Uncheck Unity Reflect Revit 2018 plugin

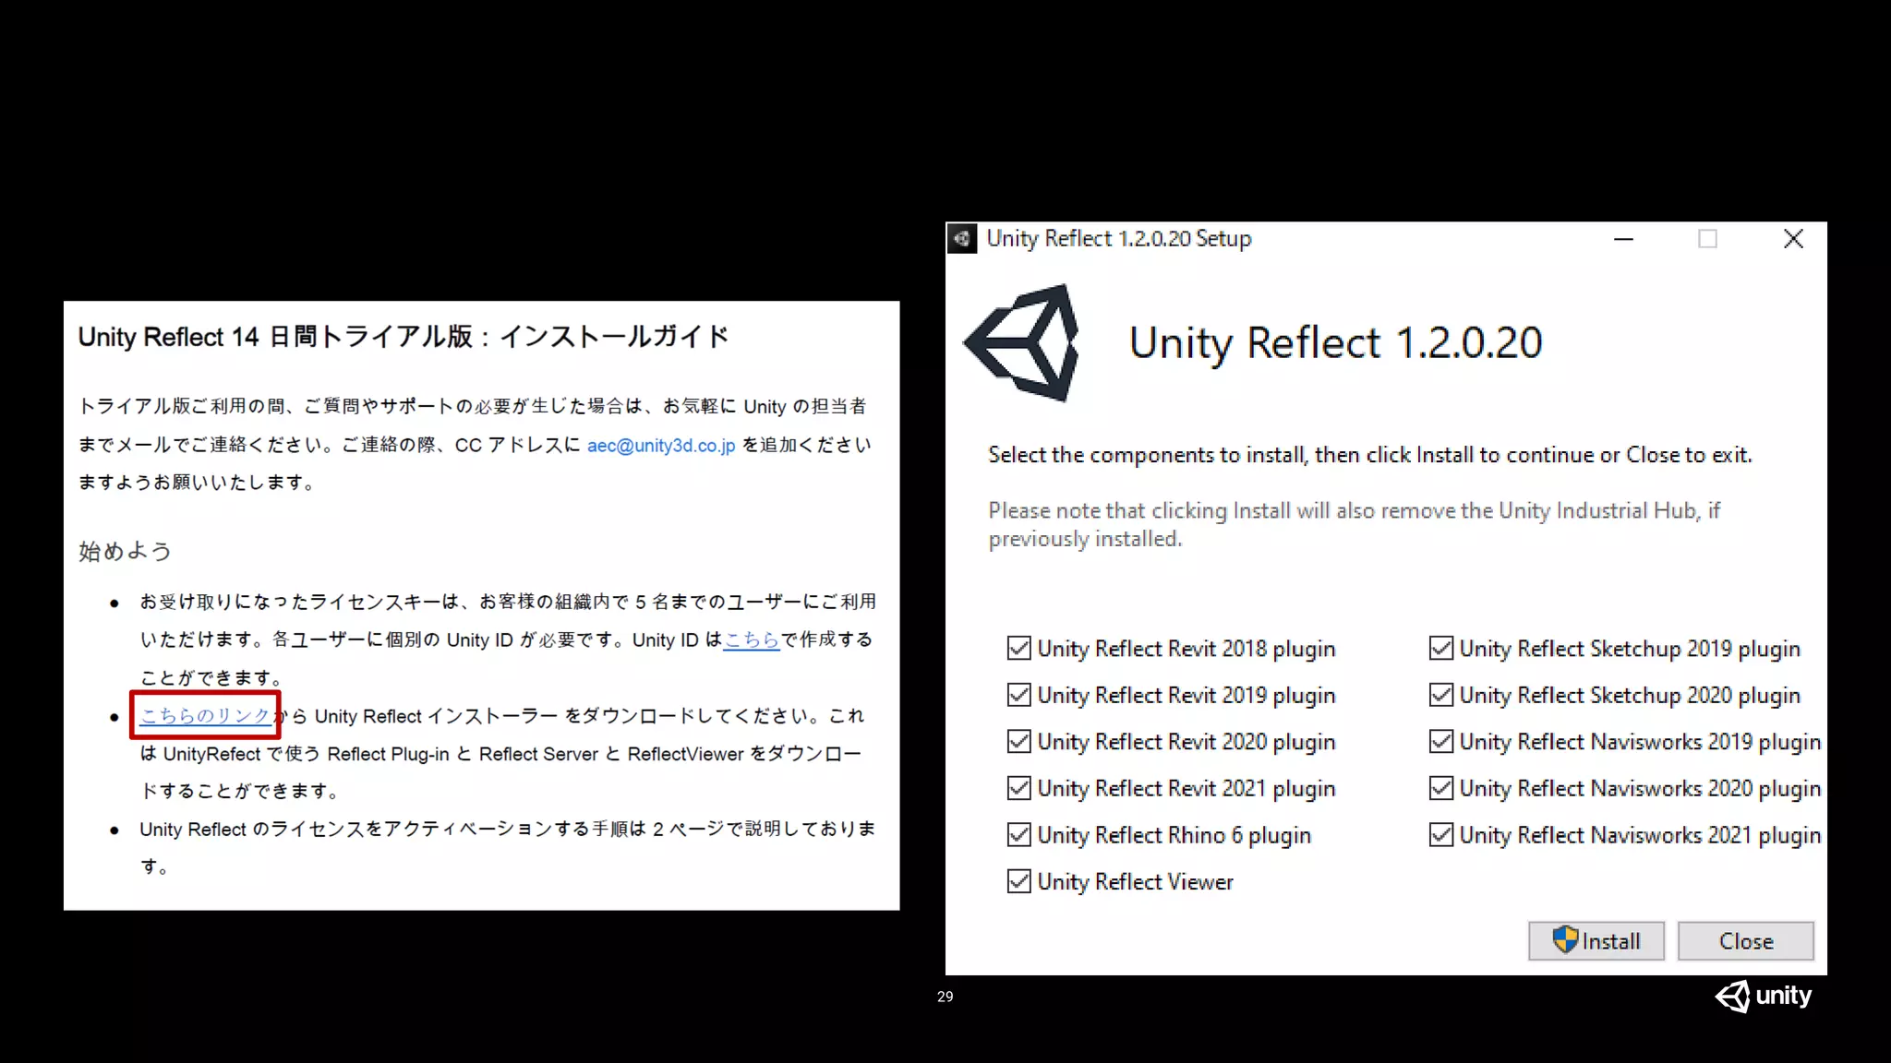(1018, 649)
